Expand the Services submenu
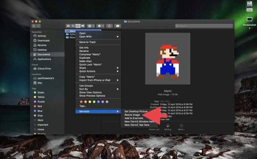Viewport: 257px width, 159px height. [x=98, y=111]
